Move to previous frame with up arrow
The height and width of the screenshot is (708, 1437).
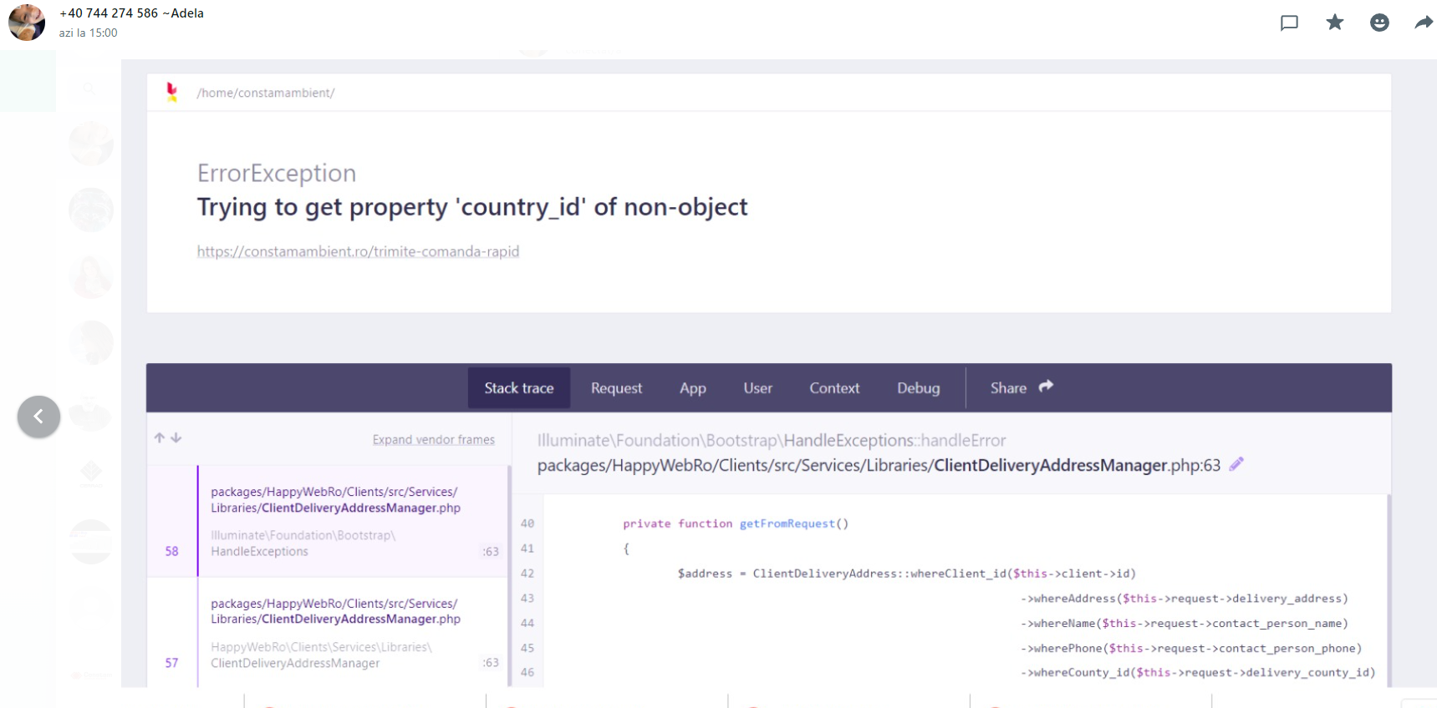[x=160, y=437]
